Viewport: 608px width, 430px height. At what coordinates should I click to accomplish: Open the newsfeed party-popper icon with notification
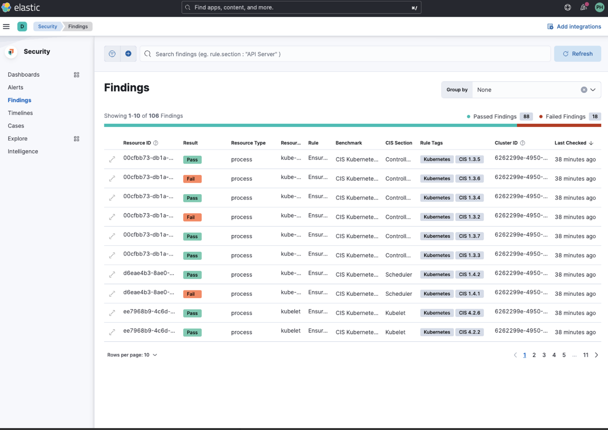click(584, 7)
